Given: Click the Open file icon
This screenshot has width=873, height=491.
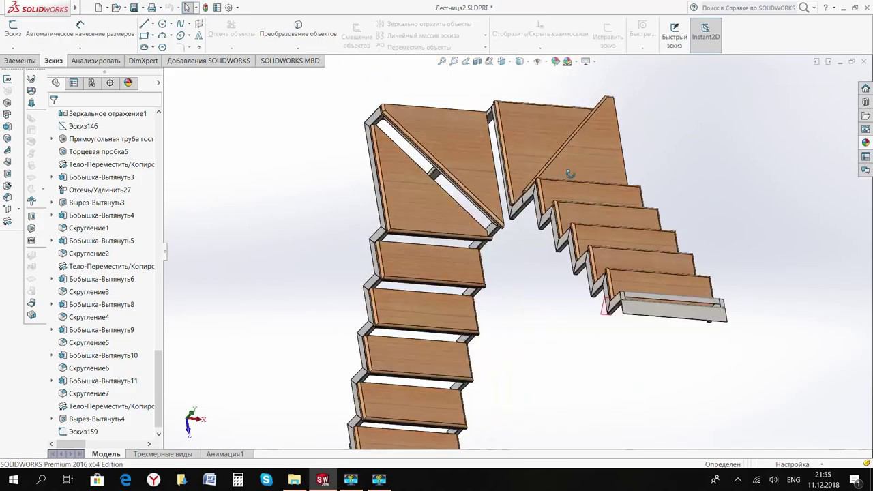Looking at the screenshot, I should (116, 8).
